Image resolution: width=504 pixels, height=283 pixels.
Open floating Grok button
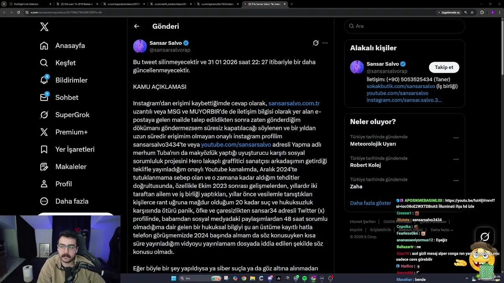[x=485, y=237]
